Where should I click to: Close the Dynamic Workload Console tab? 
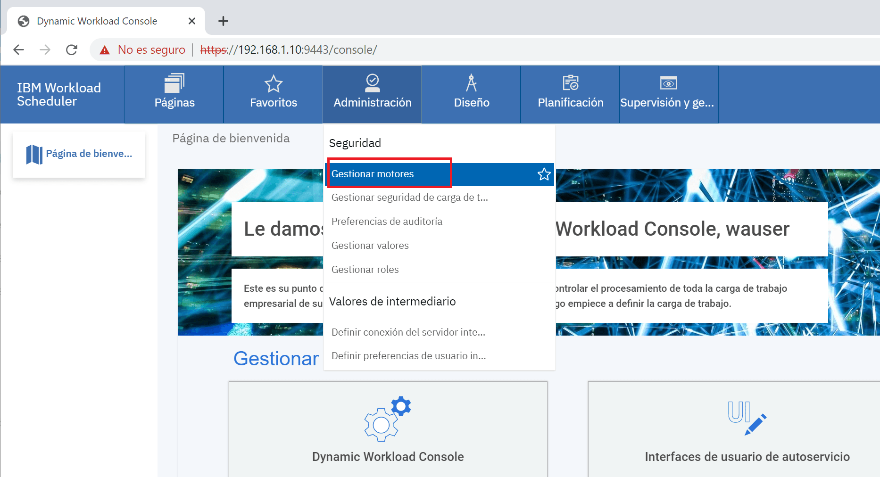[192, 21]
